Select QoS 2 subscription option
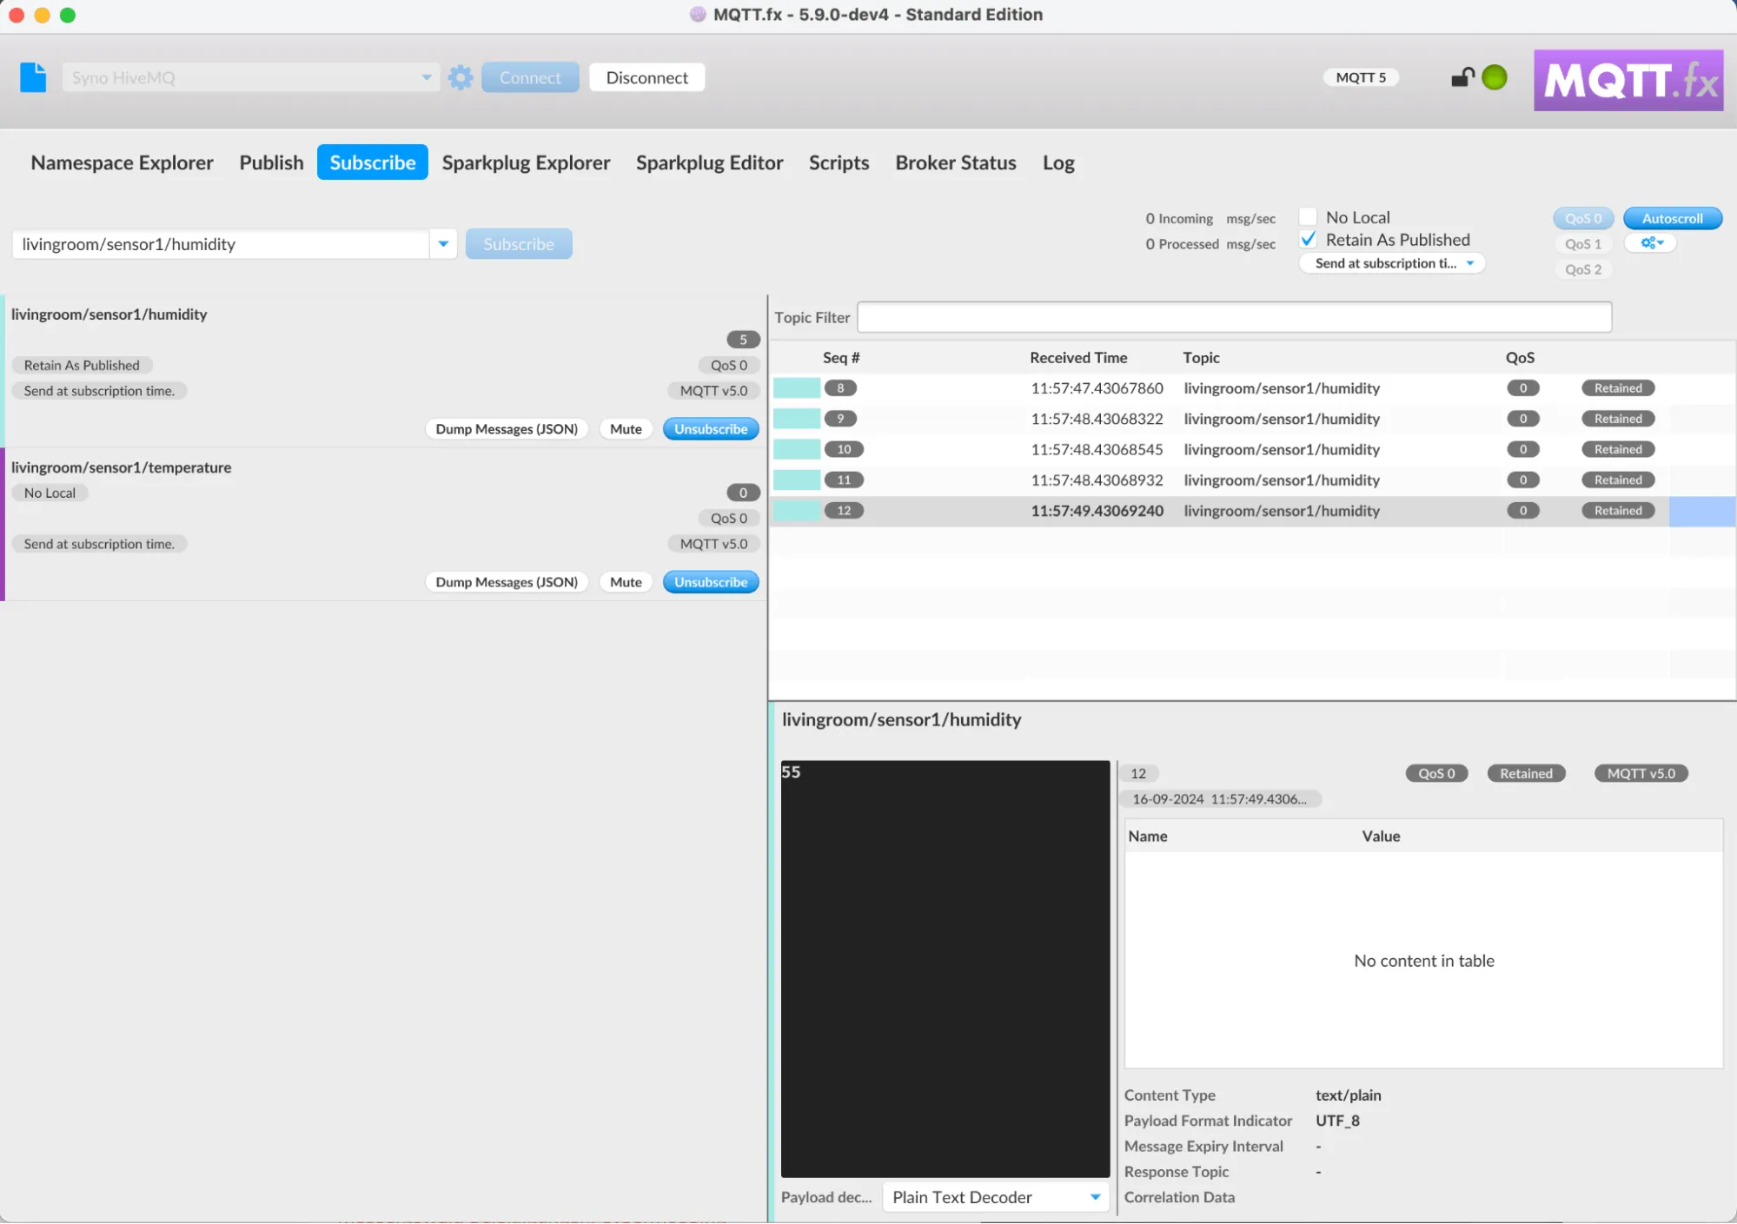The width and height of the screenshot is (1737, 1224). tap(1583, 269)
